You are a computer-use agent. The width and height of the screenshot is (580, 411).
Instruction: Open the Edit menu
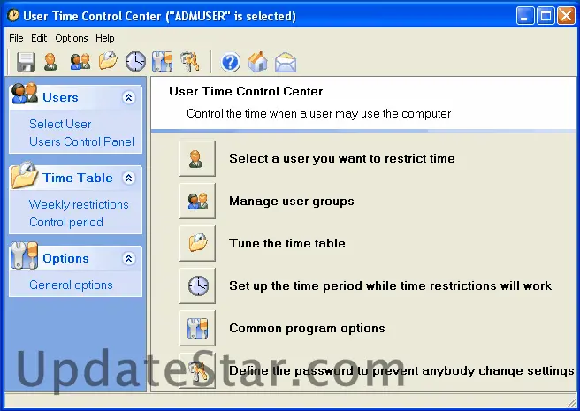(39, 38)
